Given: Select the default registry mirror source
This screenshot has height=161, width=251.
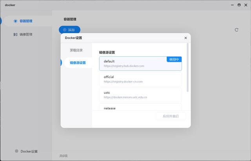Looking at the screenshot, I should 140,64.
